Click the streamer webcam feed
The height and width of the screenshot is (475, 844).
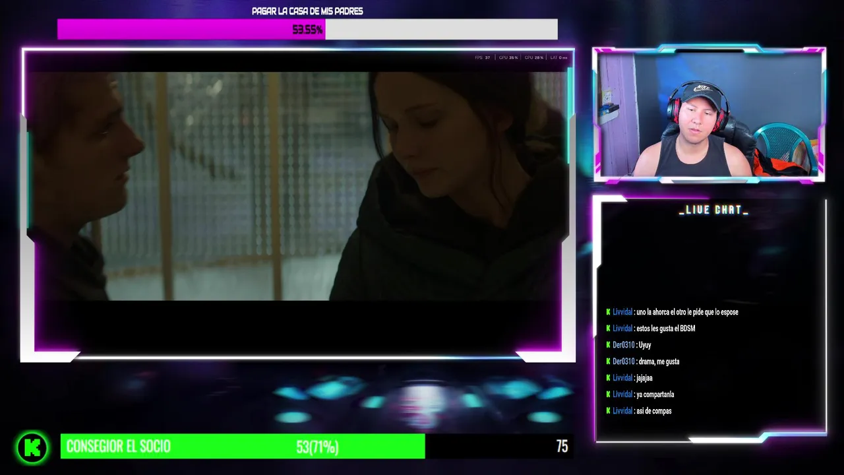[x=709, y=113]
